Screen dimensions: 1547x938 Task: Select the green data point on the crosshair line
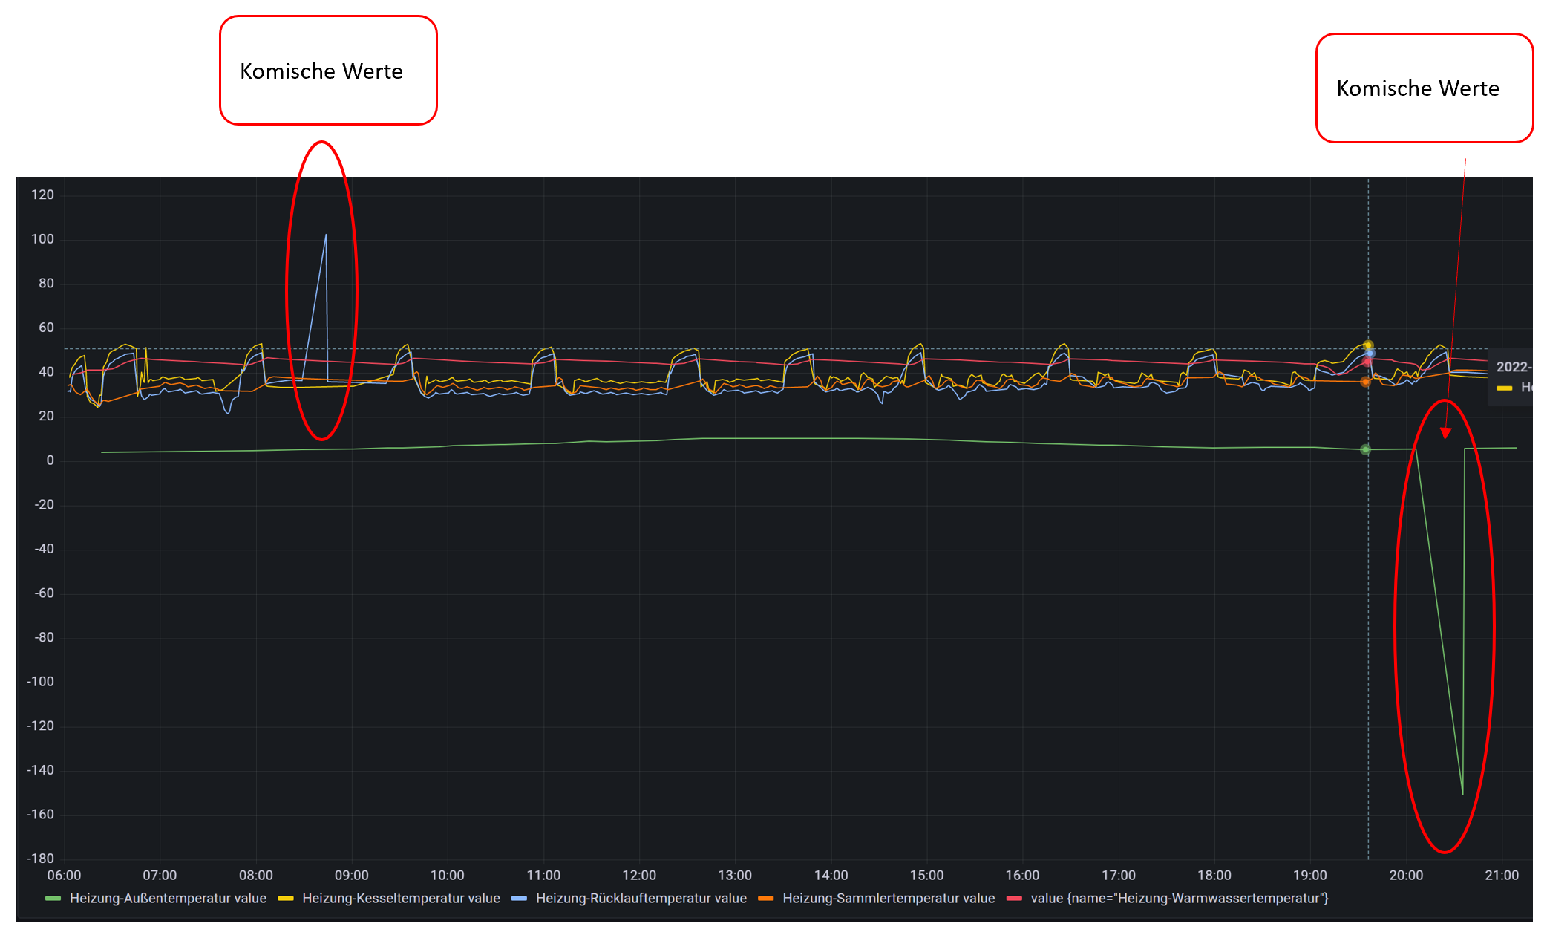click(1366, 449)
